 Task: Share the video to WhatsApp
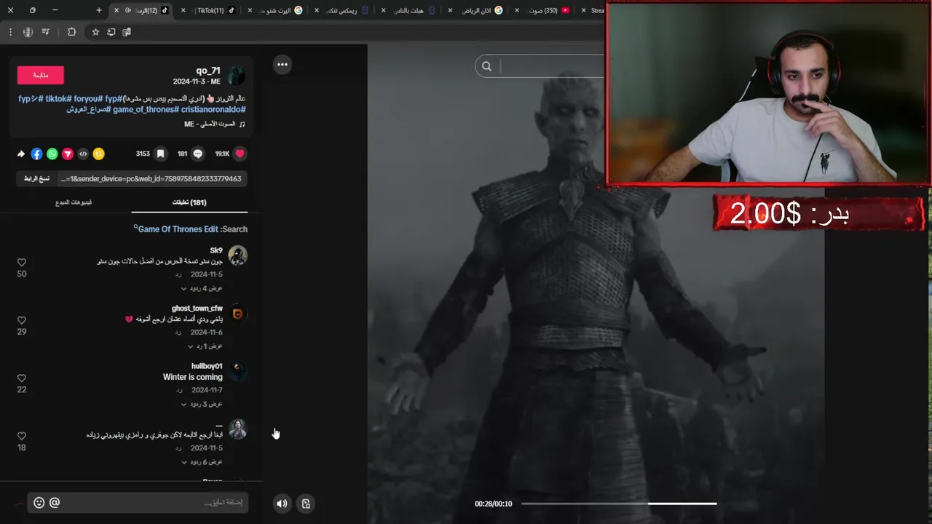click(x=52, y=154)
